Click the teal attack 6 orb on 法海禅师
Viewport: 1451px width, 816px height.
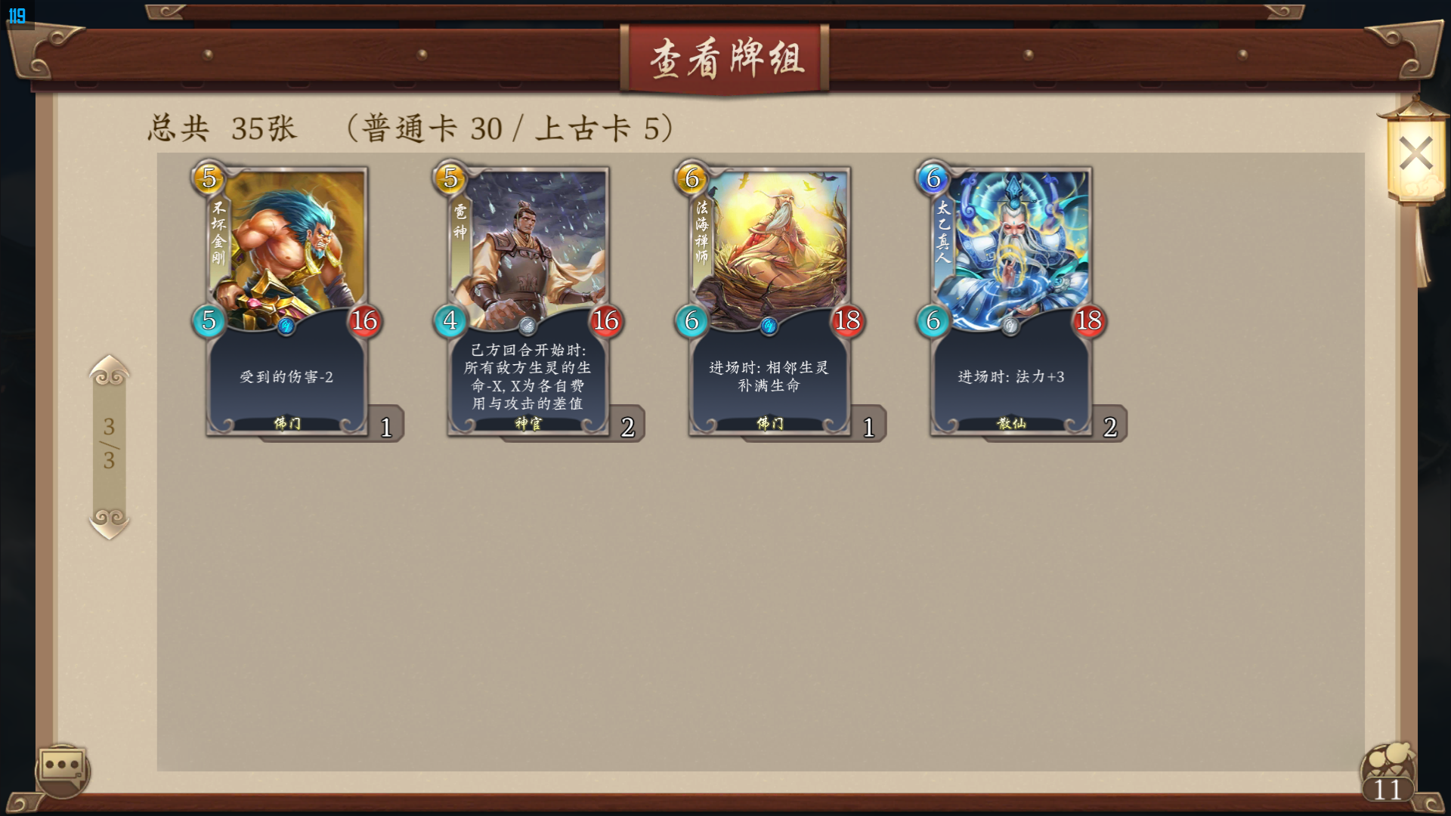point(691,321)
